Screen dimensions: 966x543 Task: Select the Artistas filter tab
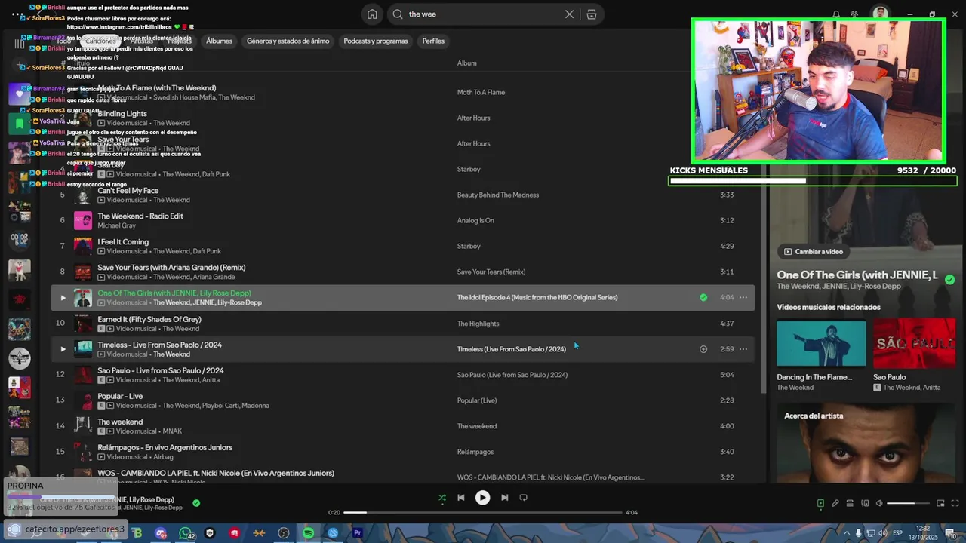click(141, 41)
